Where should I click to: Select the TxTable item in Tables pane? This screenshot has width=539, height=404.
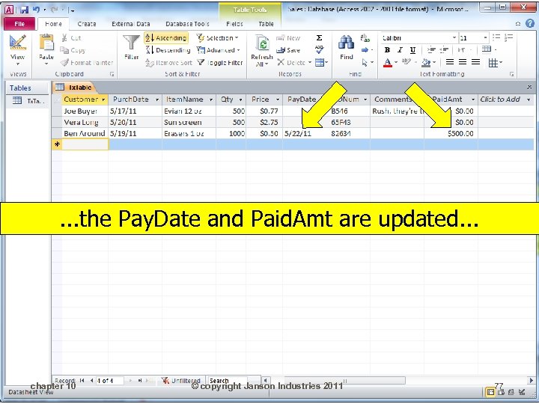(x=28, y=101)
